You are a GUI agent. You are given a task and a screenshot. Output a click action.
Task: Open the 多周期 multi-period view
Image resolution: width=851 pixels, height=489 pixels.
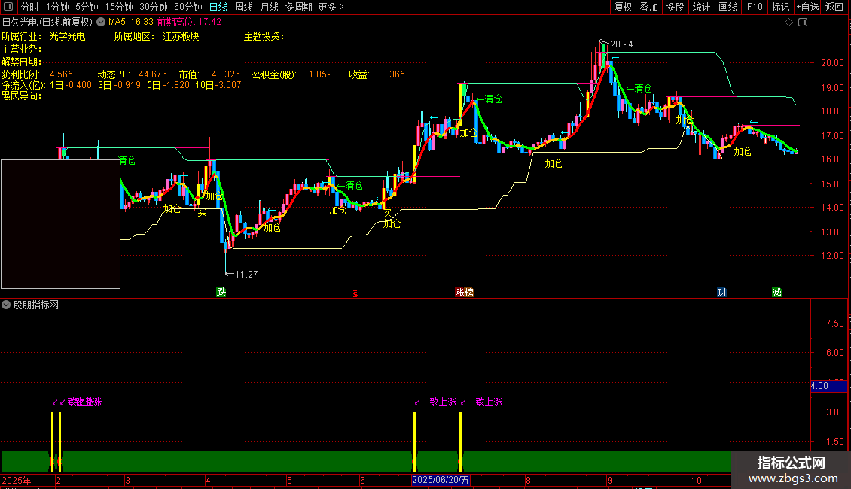298,7
